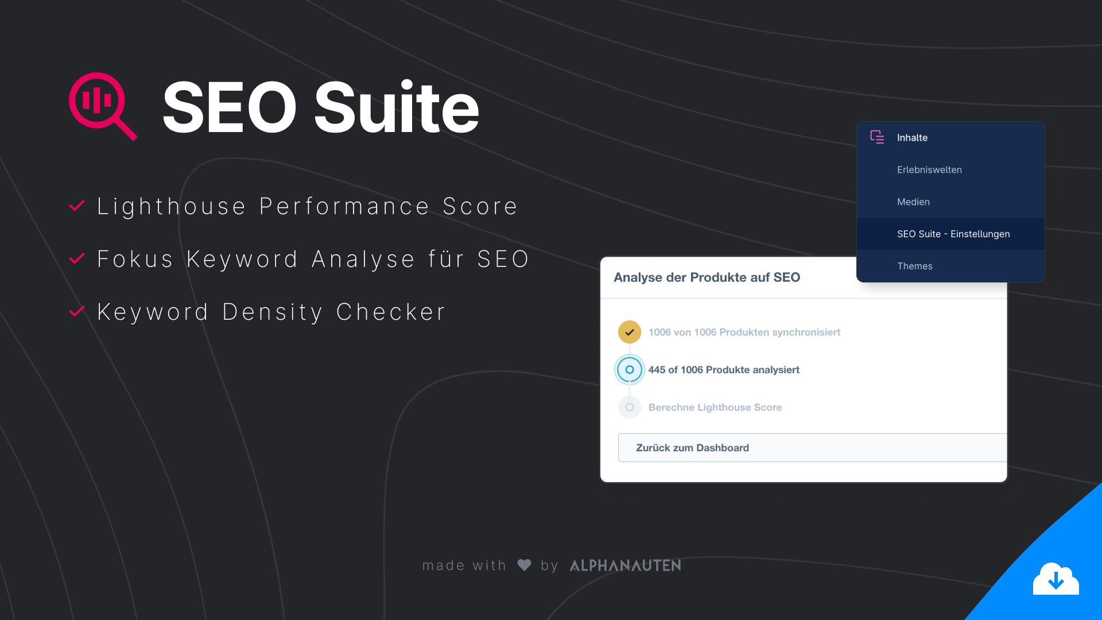The image size is (1102, 620).
Task: Click the text 'Fokus Keyword Analyse für SEO'
Action: point(313,259)
